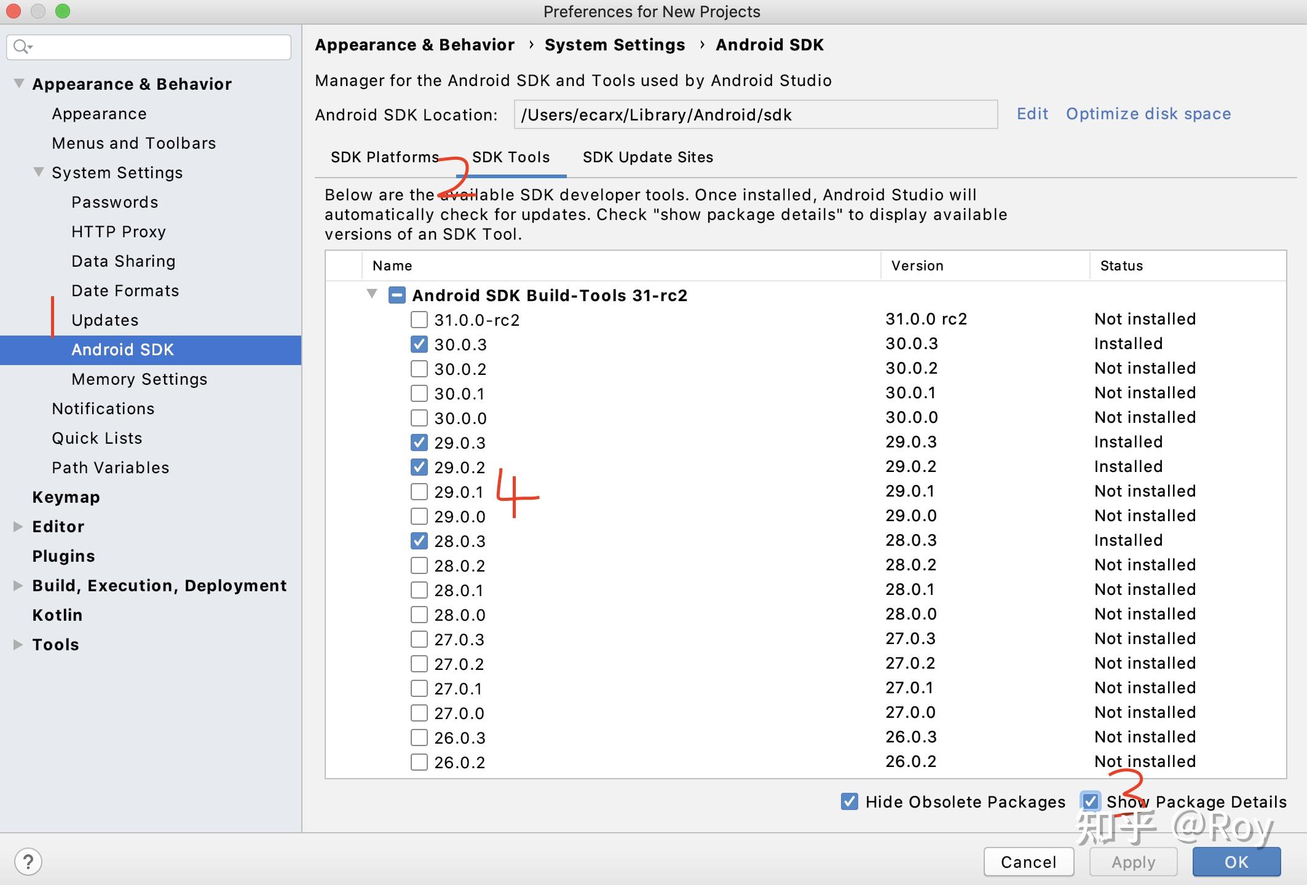Image resolution: width=1307 pixels, height=885 pixels.
Task: Check the 31.0.0-rc2 version checkbox
Action: pos(419,319)
